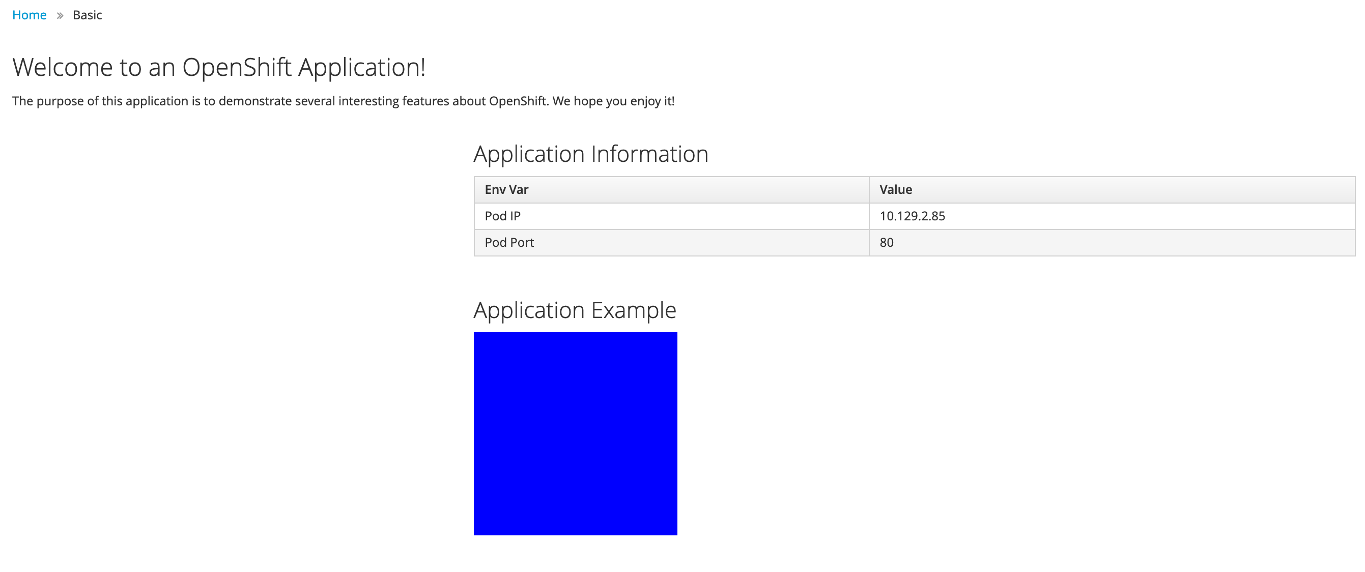Select the Pod Port table cell
Image resolution: width=1365 pixels, height=572 pixels.
click(x=509, y=243)
